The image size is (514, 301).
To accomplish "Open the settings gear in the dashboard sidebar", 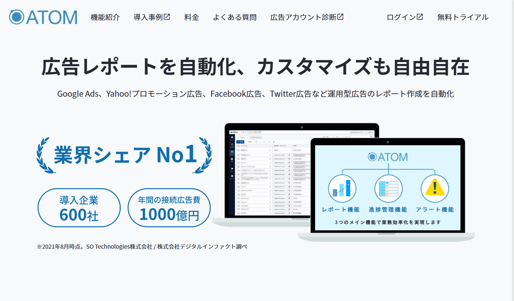I will [232, 159].
